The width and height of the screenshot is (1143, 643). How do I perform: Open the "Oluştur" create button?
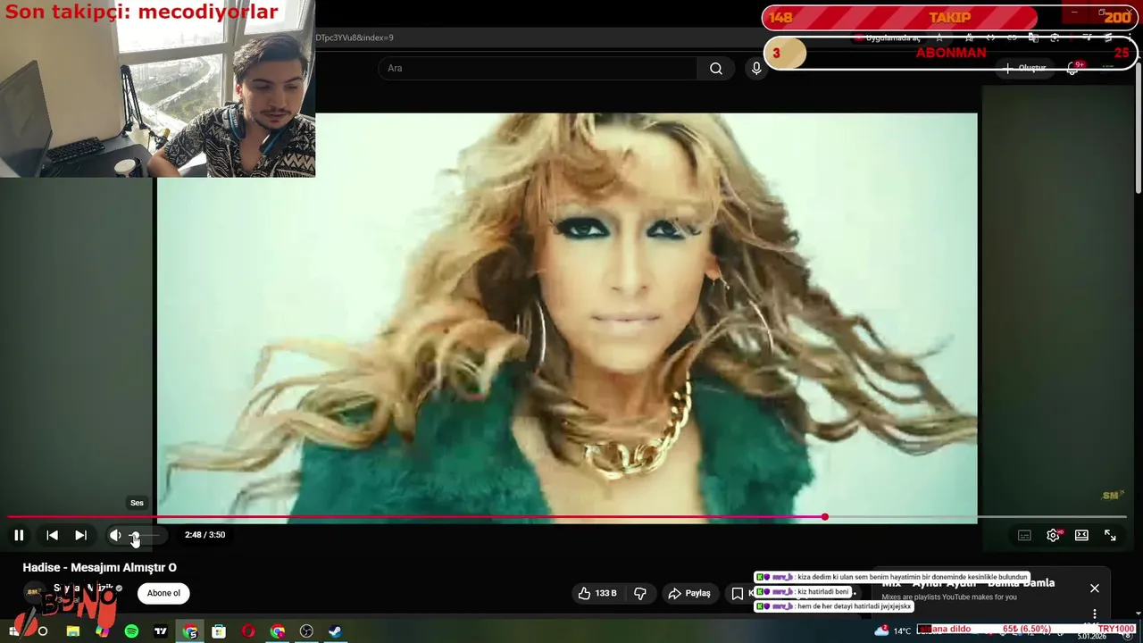coord(1025,68)
